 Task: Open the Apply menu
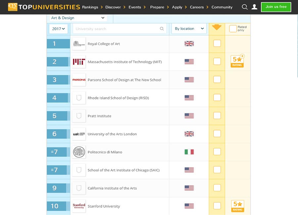point(177,7)
